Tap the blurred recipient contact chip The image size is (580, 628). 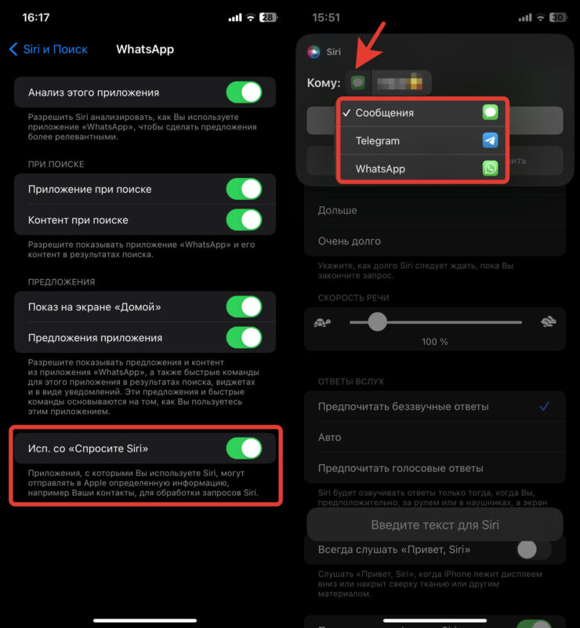(401, 82)
